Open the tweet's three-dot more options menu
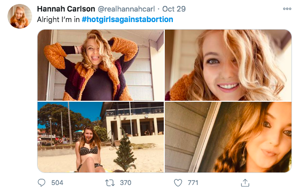Screen dimensions: 299x192 [287, 9]
